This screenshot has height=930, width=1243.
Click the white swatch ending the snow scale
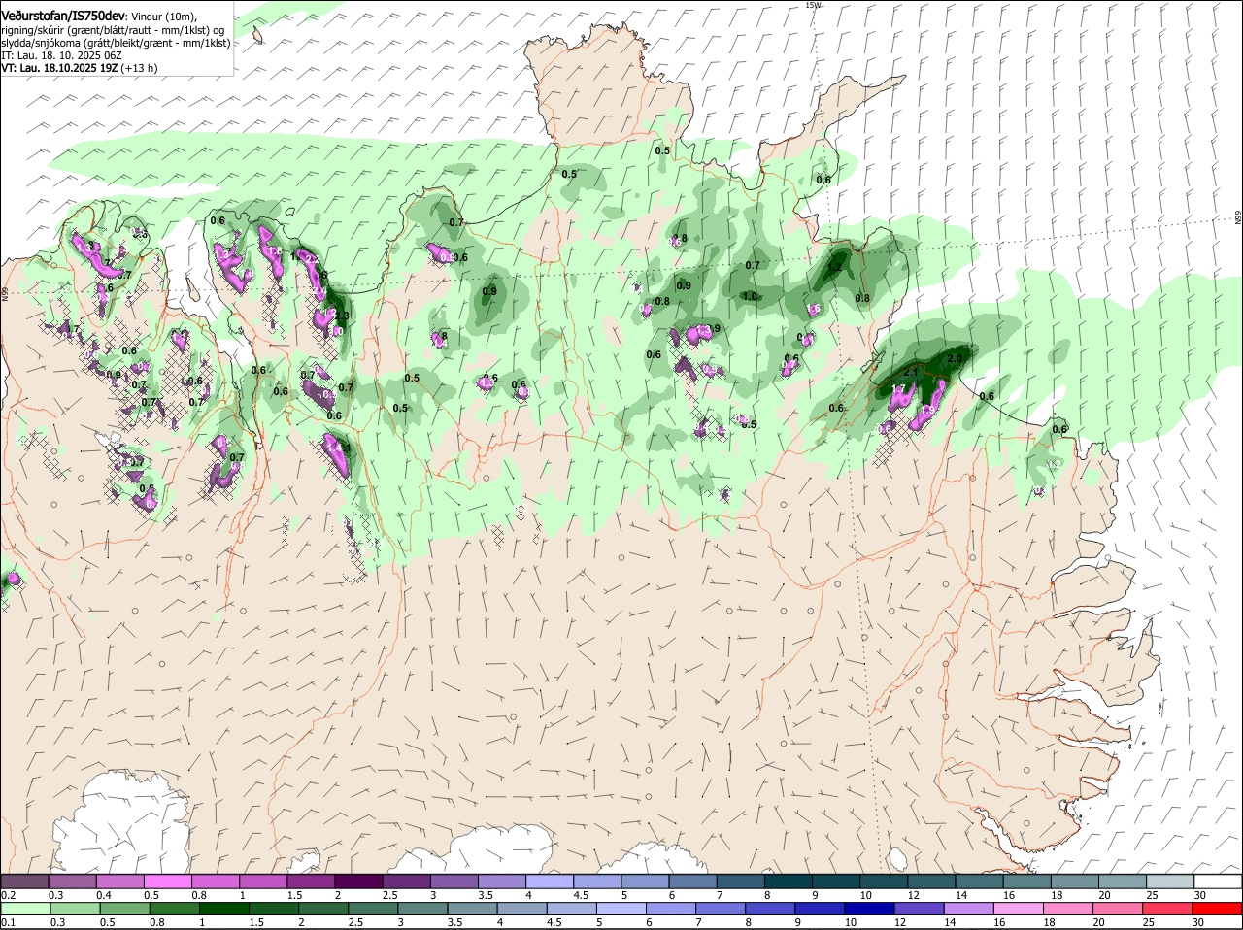(x=1217, y=881)
